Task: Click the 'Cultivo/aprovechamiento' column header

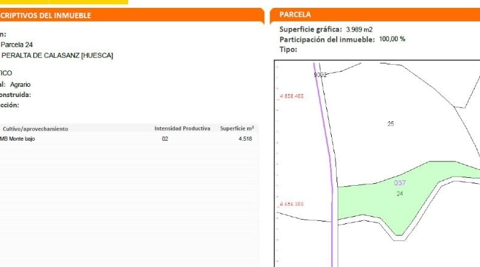Action: point(35,129)
